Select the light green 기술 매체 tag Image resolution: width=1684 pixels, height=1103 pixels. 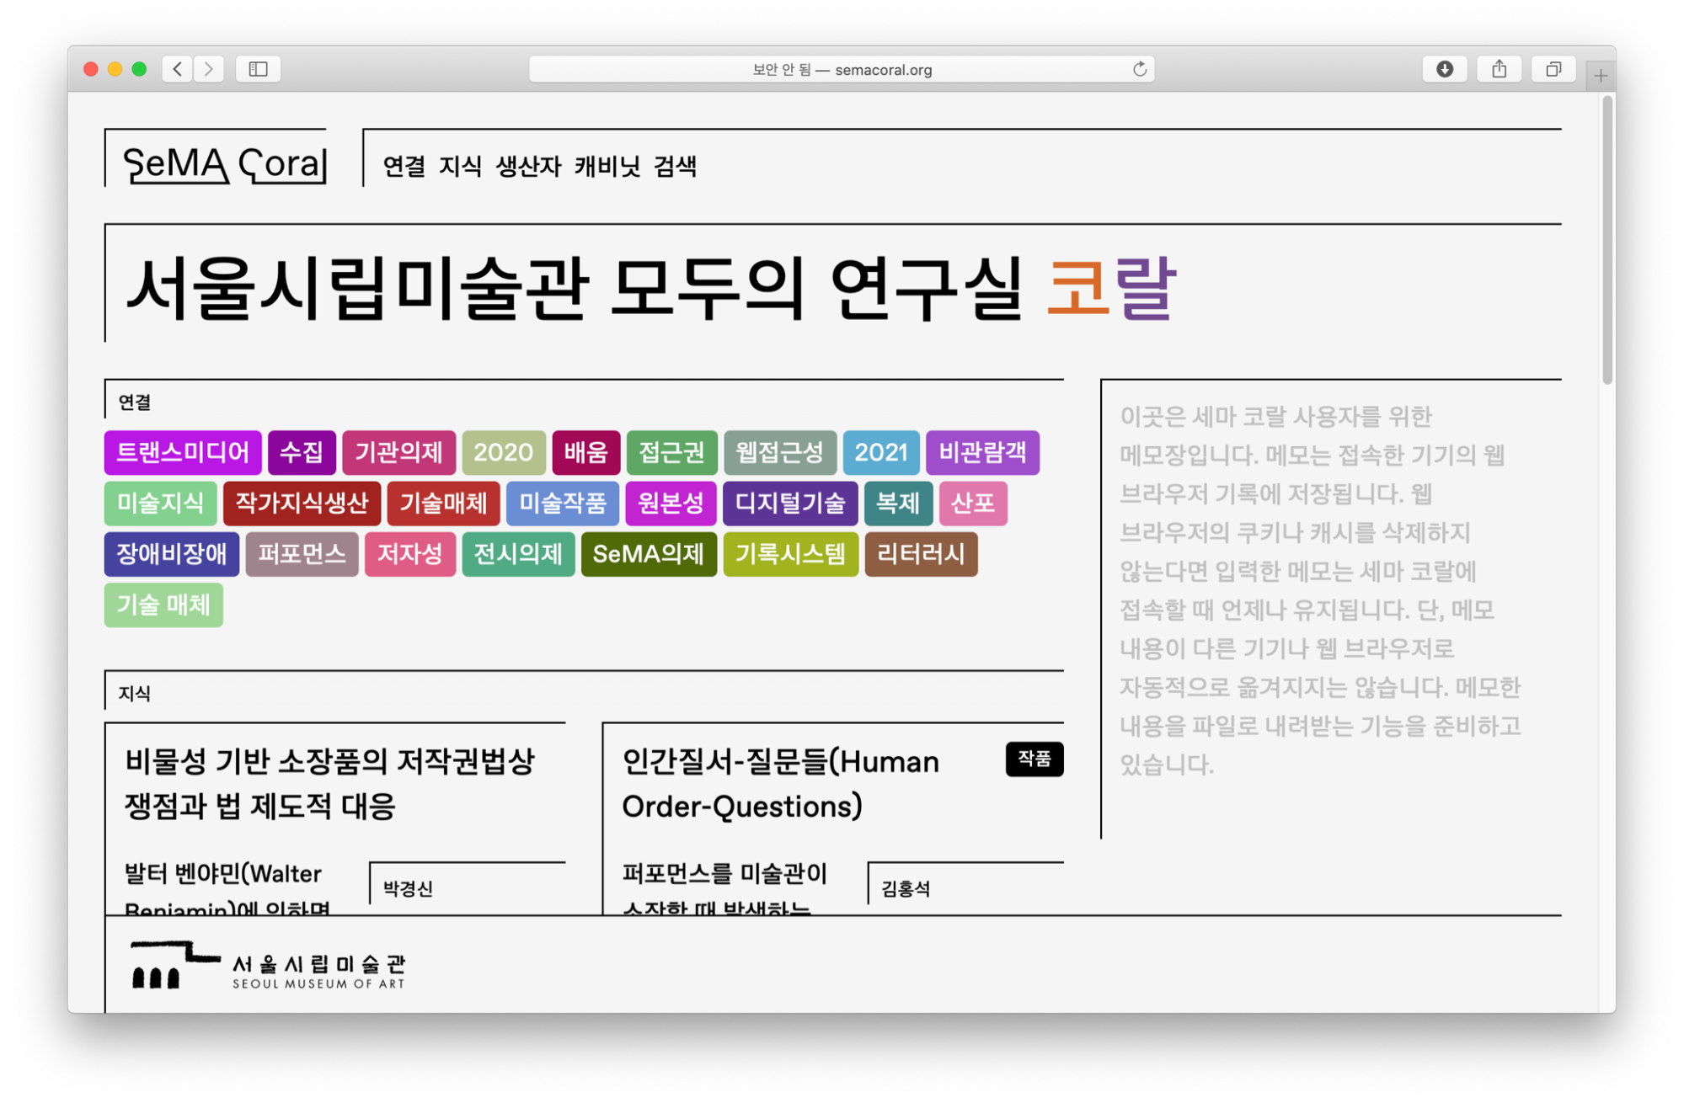click(x=163, y=605)
